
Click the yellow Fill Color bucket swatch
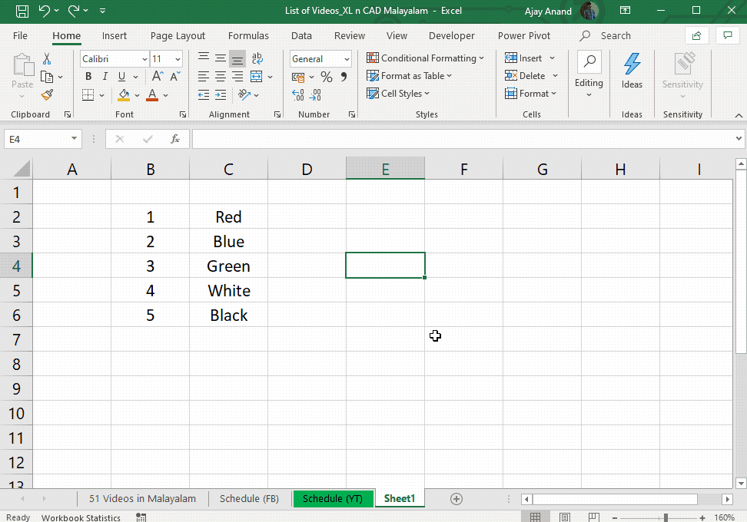pos(124,94)
